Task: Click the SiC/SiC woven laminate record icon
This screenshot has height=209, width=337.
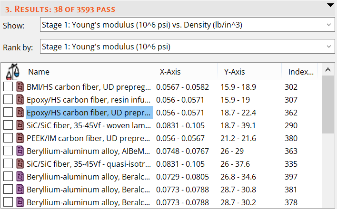Action: click(20, 125)
